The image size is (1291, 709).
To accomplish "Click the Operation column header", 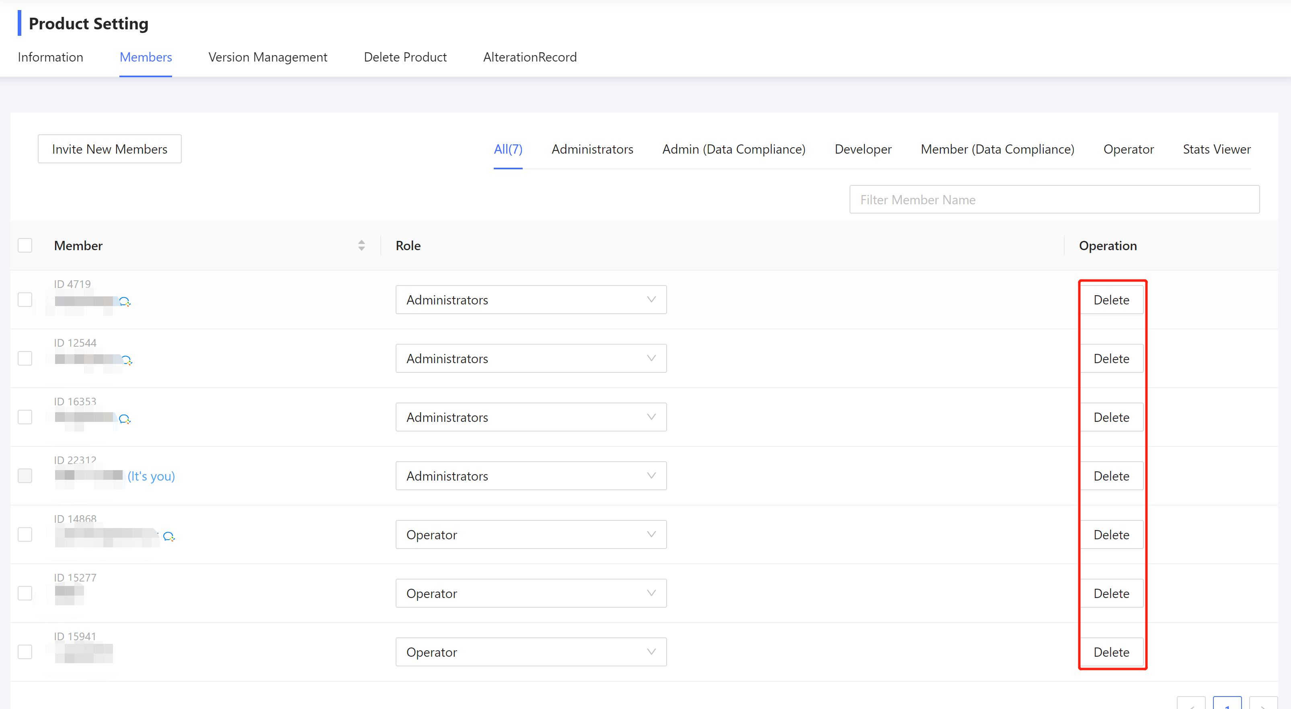I will pos(1108,246).
